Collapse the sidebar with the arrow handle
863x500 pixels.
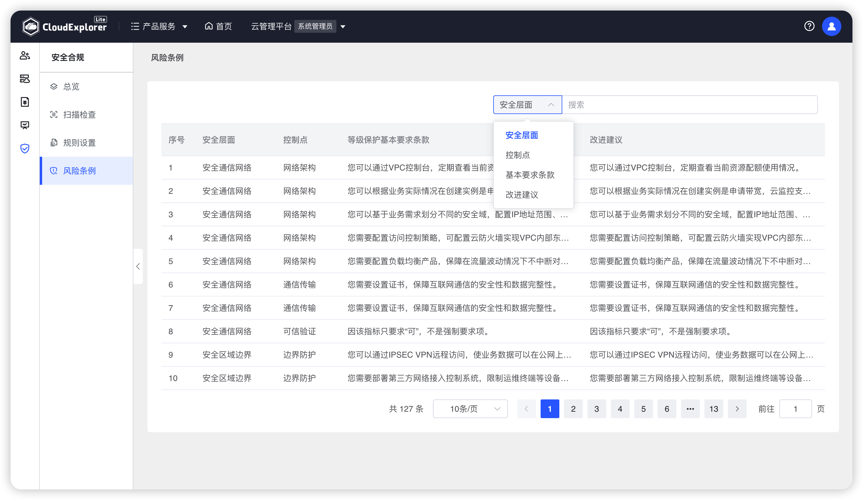tap(138, 266)
